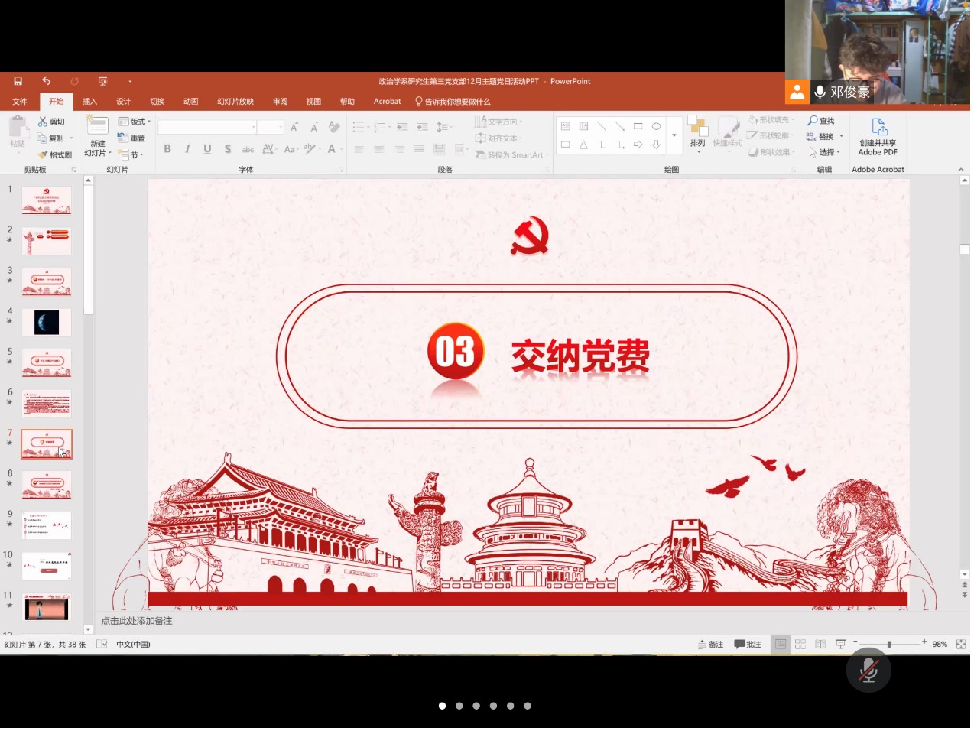Click the Format Painter (格式刷) icon
The image size is (974, 731).
pyautogui.click(x=44, y=154)
